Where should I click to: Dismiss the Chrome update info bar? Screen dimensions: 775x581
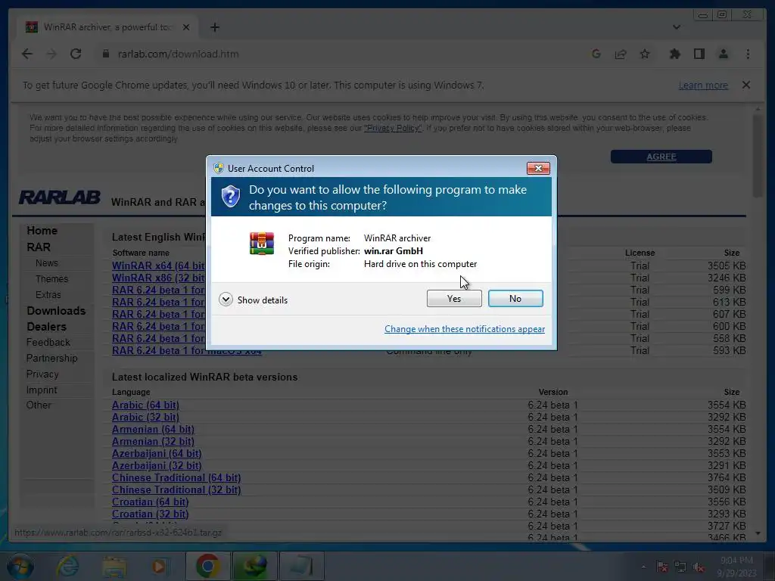coord(745,85)
